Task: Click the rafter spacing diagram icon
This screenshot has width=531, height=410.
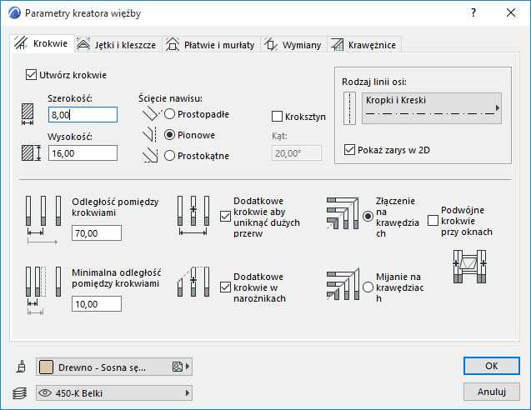Action: pyautogui.click(x=43, y=218)
